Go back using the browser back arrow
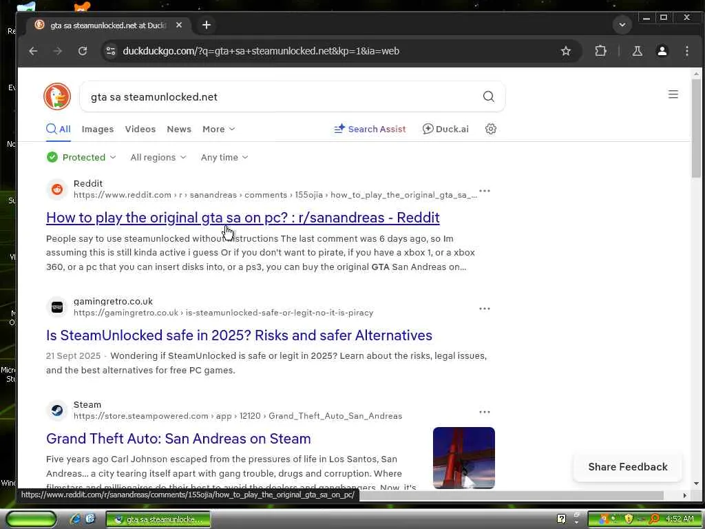The width and height of the screenshot is (705, 529). 33,51
